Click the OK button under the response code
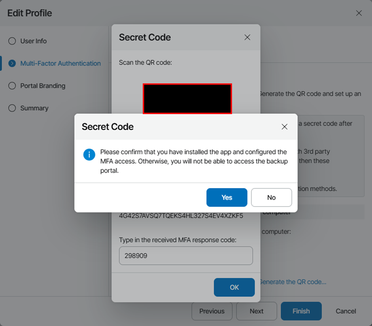This screenshot has height=326, width=372. pyautogui.click(x=234, y=287)
